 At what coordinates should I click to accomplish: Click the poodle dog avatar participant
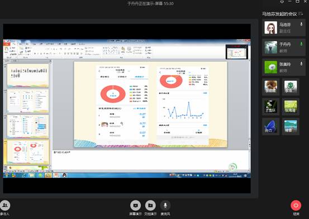coord(270,87)
